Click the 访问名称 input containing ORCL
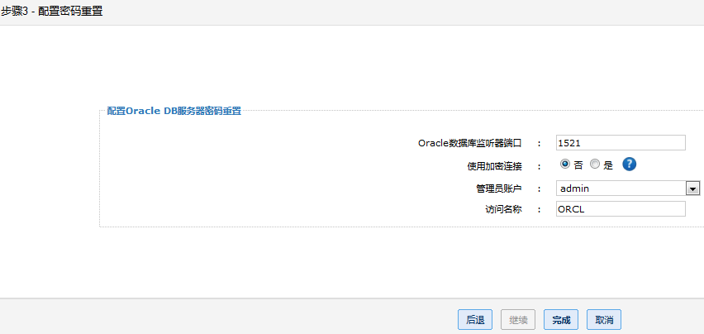Viewport: 704px width, 334px height. (621, 209)
